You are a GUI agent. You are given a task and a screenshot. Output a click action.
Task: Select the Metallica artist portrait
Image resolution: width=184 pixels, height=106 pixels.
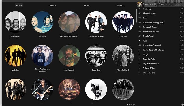pos(15,56)
